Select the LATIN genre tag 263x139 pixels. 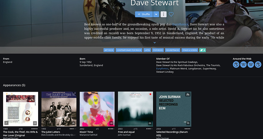point(147,50)
